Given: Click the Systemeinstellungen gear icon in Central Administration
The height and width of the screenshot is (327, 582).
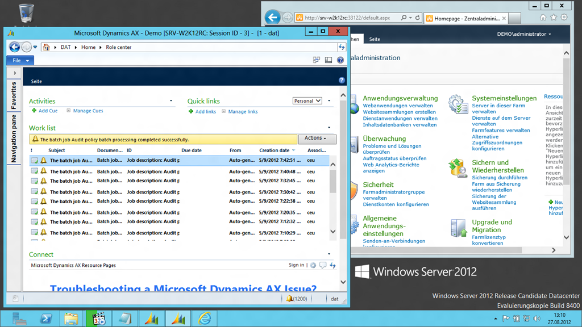Looking at the screenshot, I should click(x=456, y=103).
